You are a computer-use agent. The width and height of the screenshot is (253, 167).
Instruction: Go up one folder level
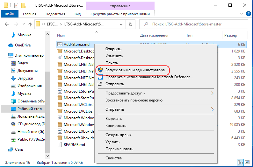pyautogui.click(x=30, y=24)
